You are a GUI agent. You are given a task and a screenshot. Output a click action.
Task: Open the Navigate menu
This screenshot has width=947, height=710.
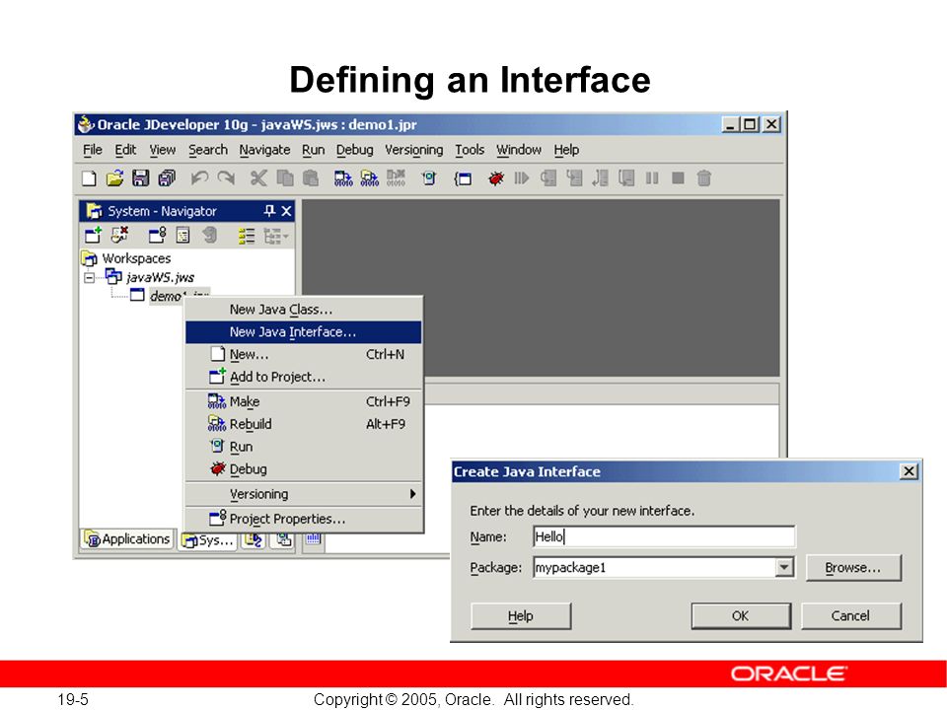coord(264,150)
